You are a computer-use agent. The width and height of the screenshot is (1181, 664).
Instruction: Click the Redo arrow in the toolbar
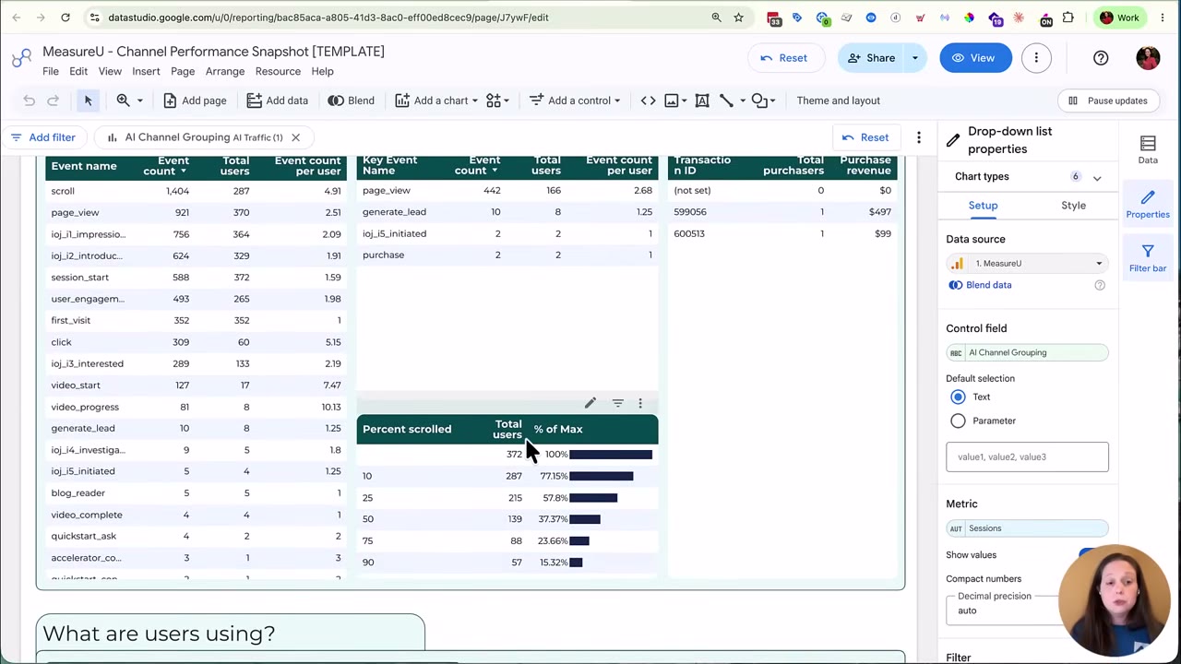(53, 101)
